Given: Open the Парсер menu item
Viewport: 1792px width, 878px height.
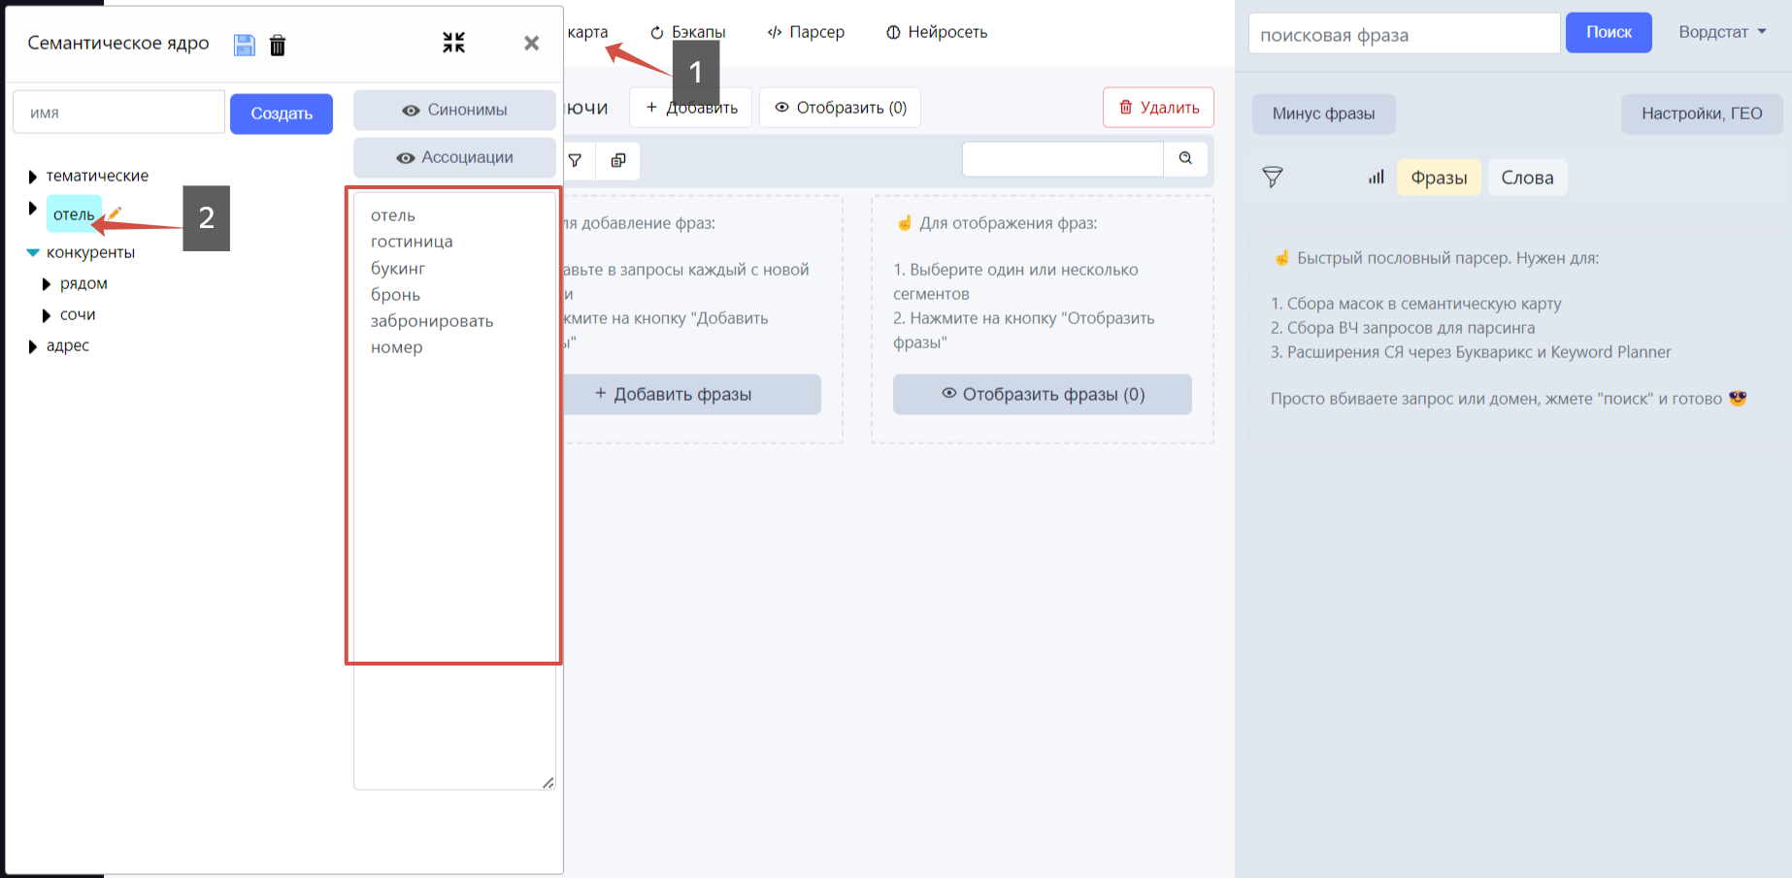Looking at the screenshot, I should (806, 32).
